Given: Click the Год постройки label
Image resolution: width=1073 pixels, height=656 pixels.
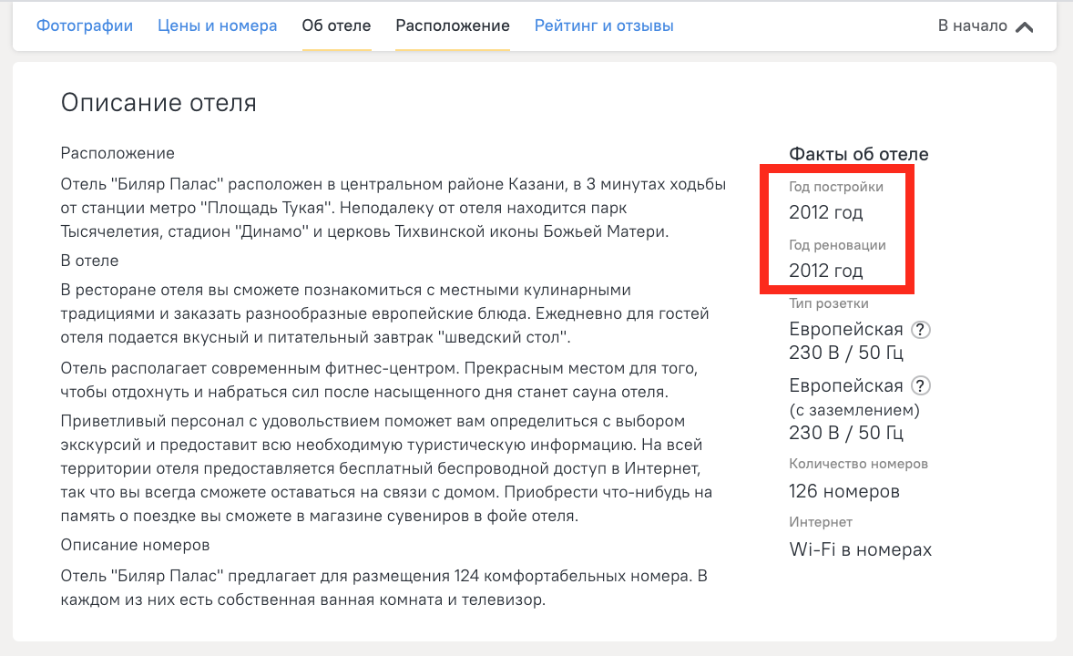Looking at the screenshot, I should 835,186.
